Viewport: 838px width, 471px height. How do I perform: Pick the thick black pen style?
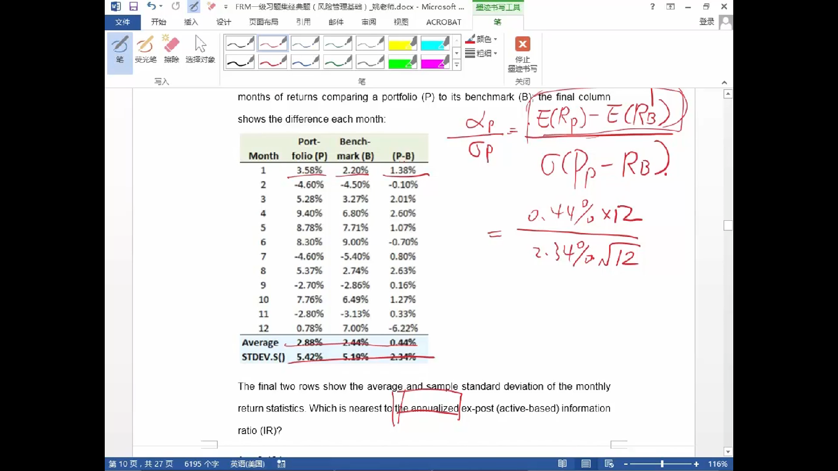click(x=240, y=62)
